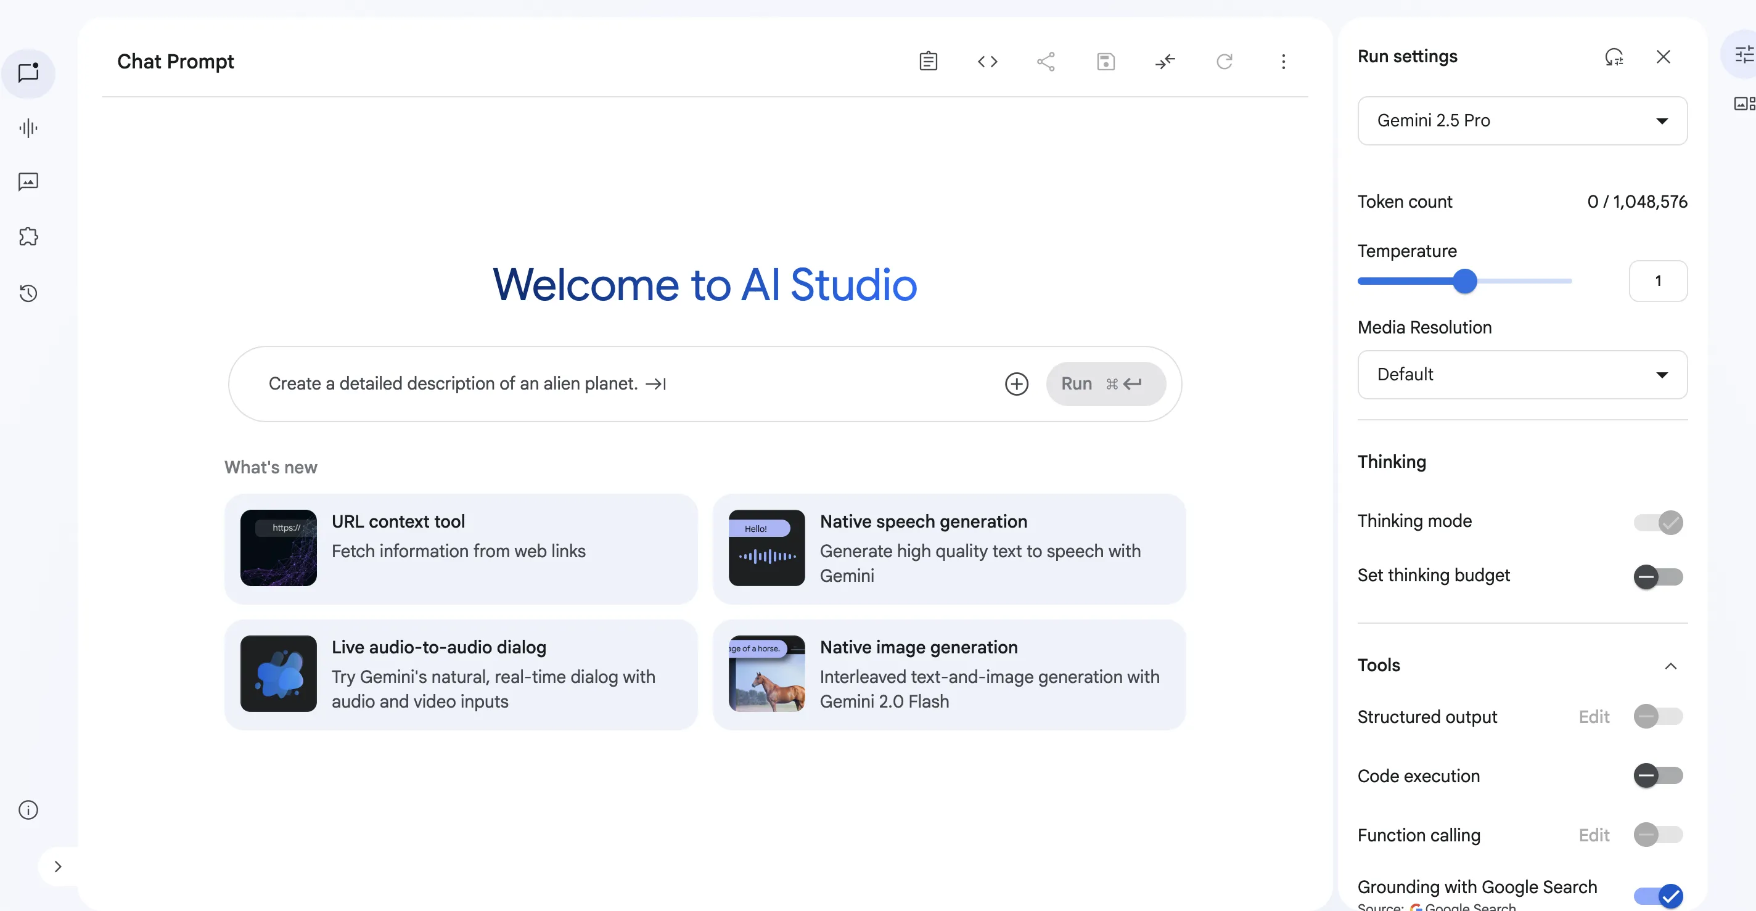The height and width of the screenshot is (911, 1756).
Task: Get code for the prompt using the <> icon
Action: click(x=987, y=61)
